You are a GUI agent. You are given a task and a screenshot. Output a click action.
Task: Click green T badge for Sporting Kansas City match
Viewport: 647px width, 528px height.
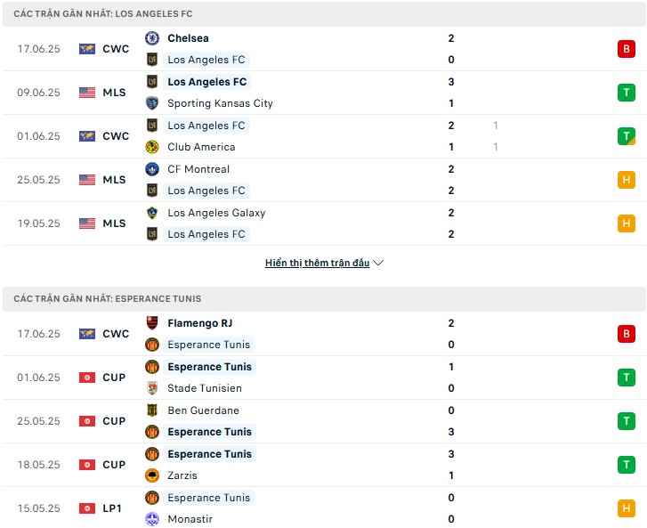click(626, 92)
